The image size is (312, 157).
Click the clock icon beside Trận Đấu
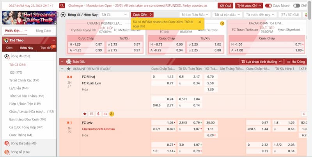coord(69,62)
